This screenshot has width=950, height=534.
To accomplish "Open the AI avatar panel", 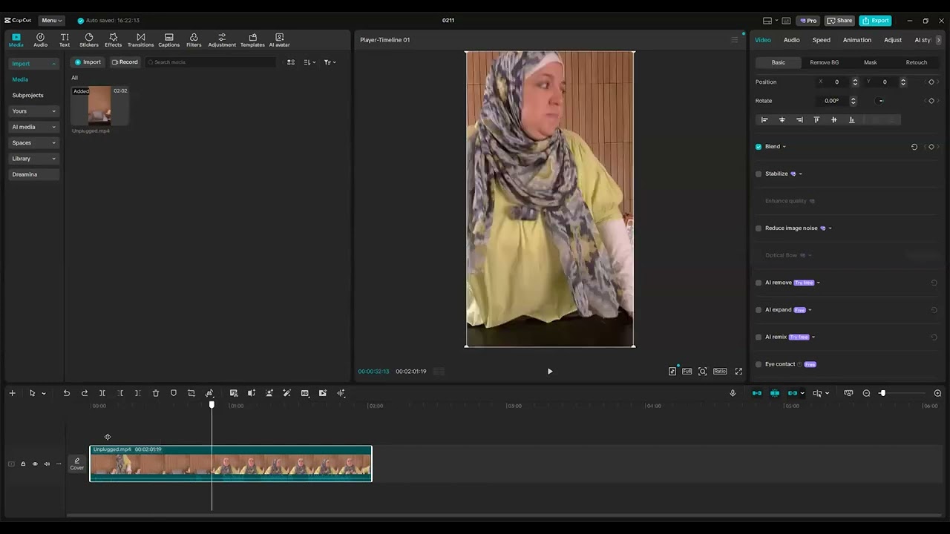I will [x=279, y=40].
